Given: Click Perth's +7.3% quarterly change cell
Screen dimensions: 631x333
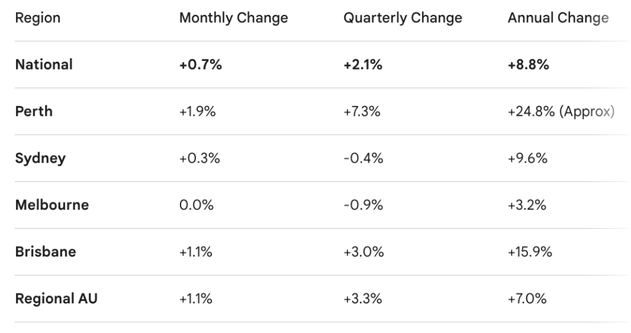Looking at the screenshot, I should pos(362,111).
